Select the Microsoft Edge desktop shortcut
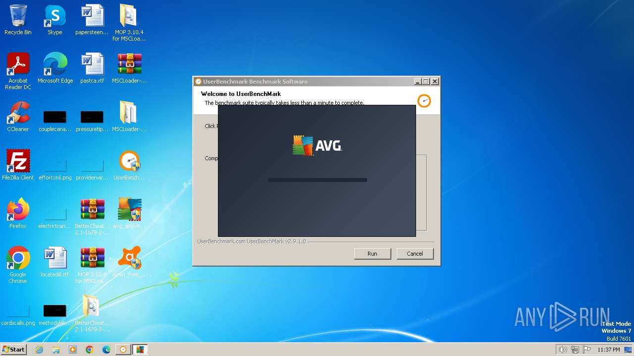The height and width of the screenshot is (356, 634). click(x=55, y=68)
